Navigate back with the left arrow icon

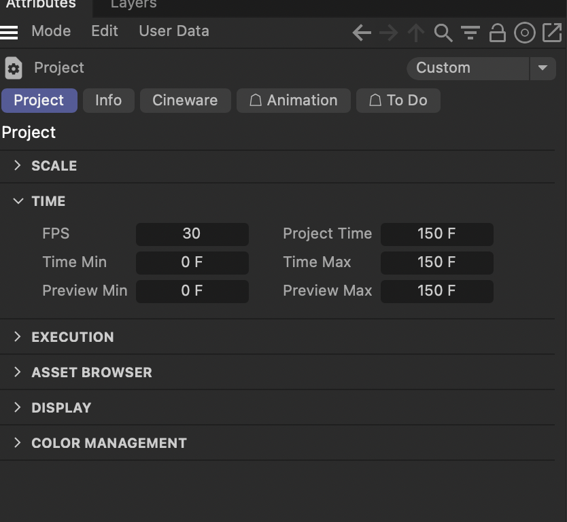click(362, 33)
